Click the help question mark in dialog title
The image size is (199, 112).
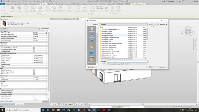161,21
